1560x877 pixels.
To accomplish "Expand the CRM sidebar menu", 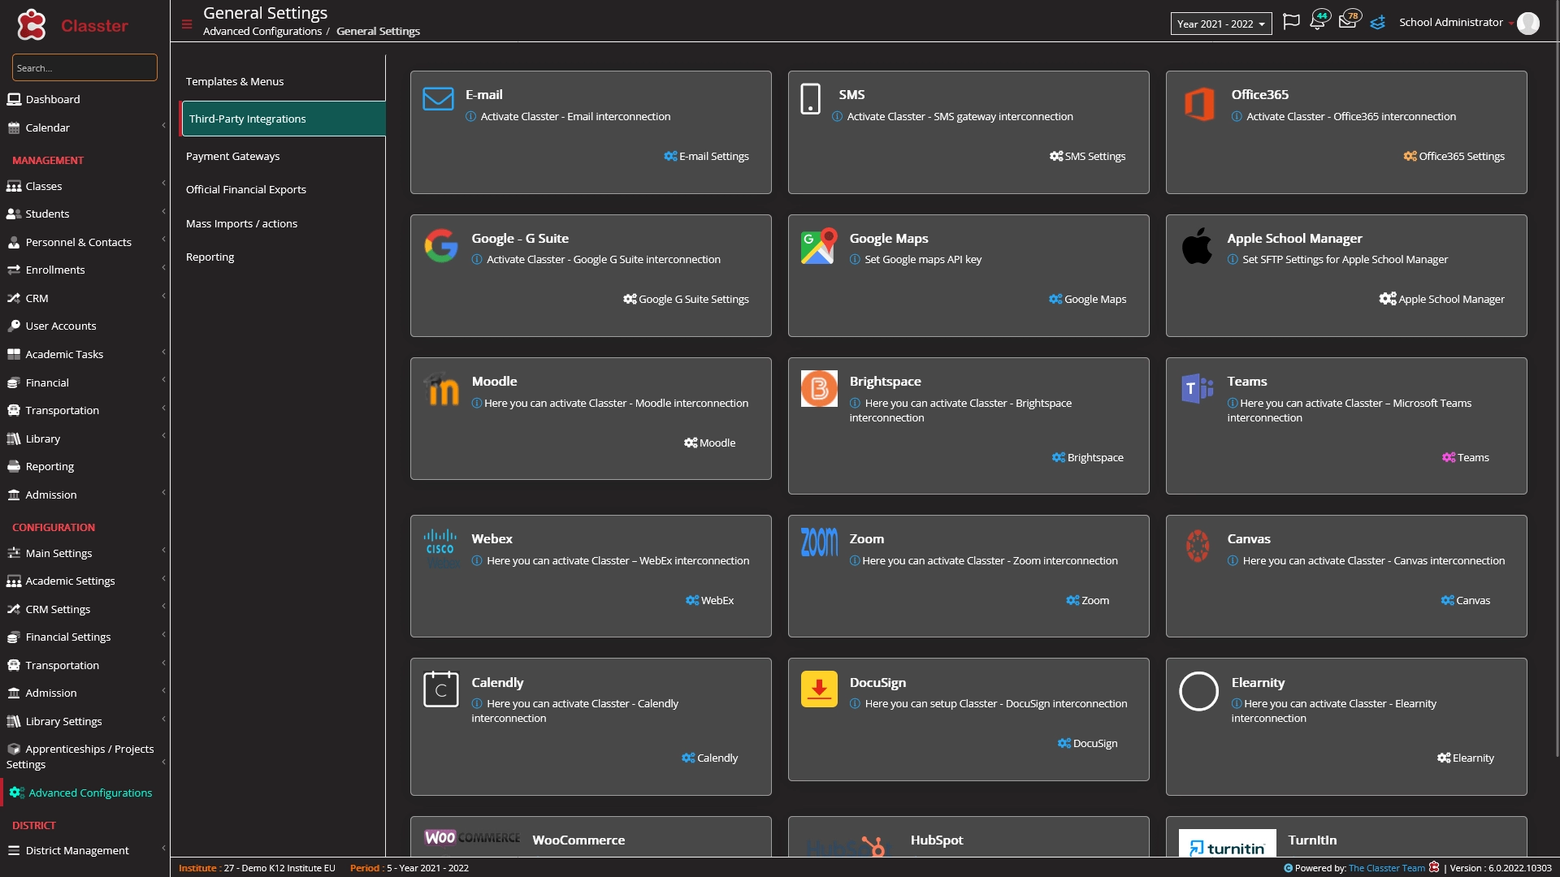I will click(85, 298).
